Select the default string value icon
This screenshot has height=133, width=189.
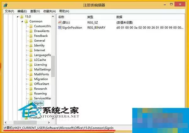(60, 23)
